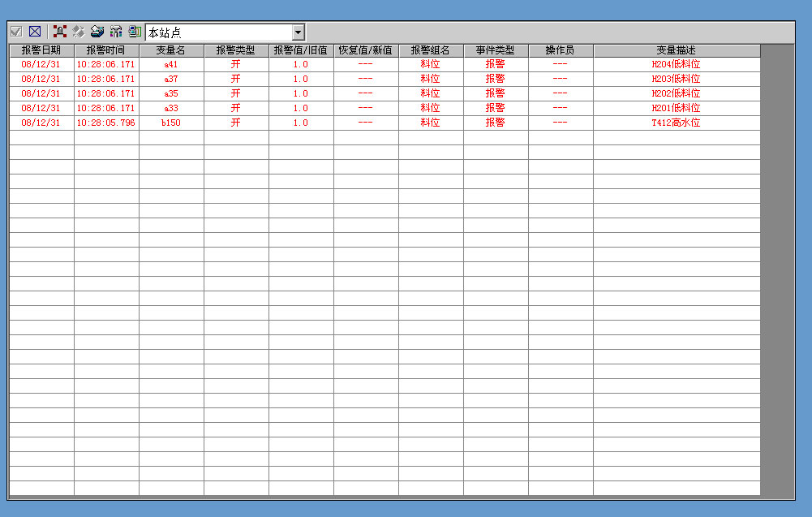This screenshot has width=812, height=517.
Task: Select variable name cell a37
Action: 171,79
